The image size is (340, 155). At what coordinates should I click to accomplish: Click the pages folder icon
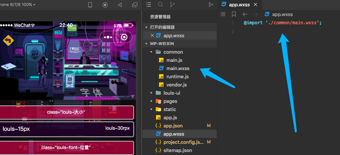tap(159, 101)
